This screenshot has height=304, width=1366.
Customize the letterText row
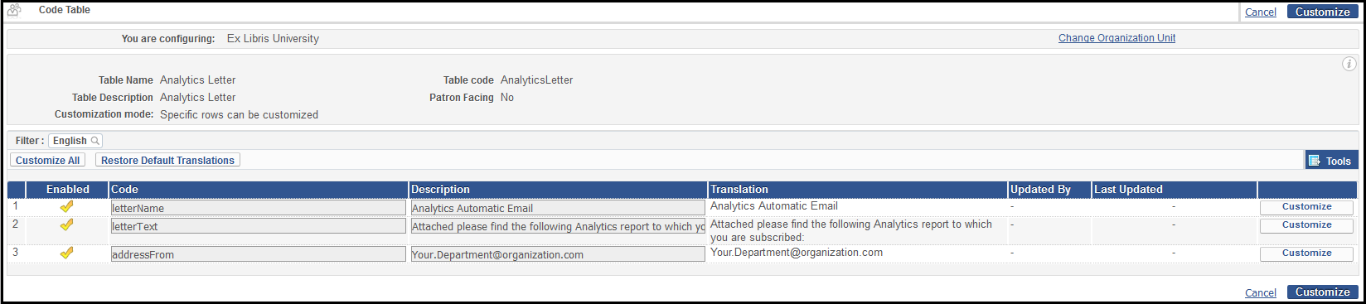tap(1306, 225)
